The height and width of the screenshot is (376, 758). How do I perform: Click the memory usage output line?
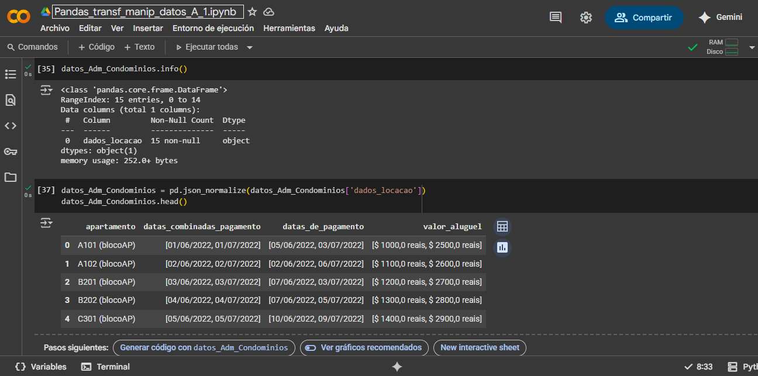tap(119, 160)
